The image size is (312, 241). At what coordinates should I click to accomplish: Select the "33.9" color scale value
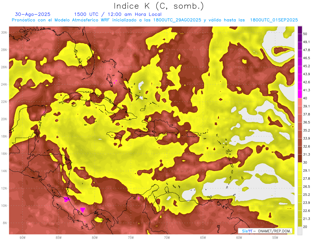[307, 138]
